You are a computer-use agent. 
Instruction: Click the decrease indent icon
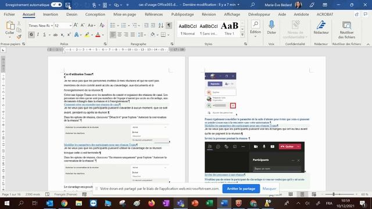point(146,26)
